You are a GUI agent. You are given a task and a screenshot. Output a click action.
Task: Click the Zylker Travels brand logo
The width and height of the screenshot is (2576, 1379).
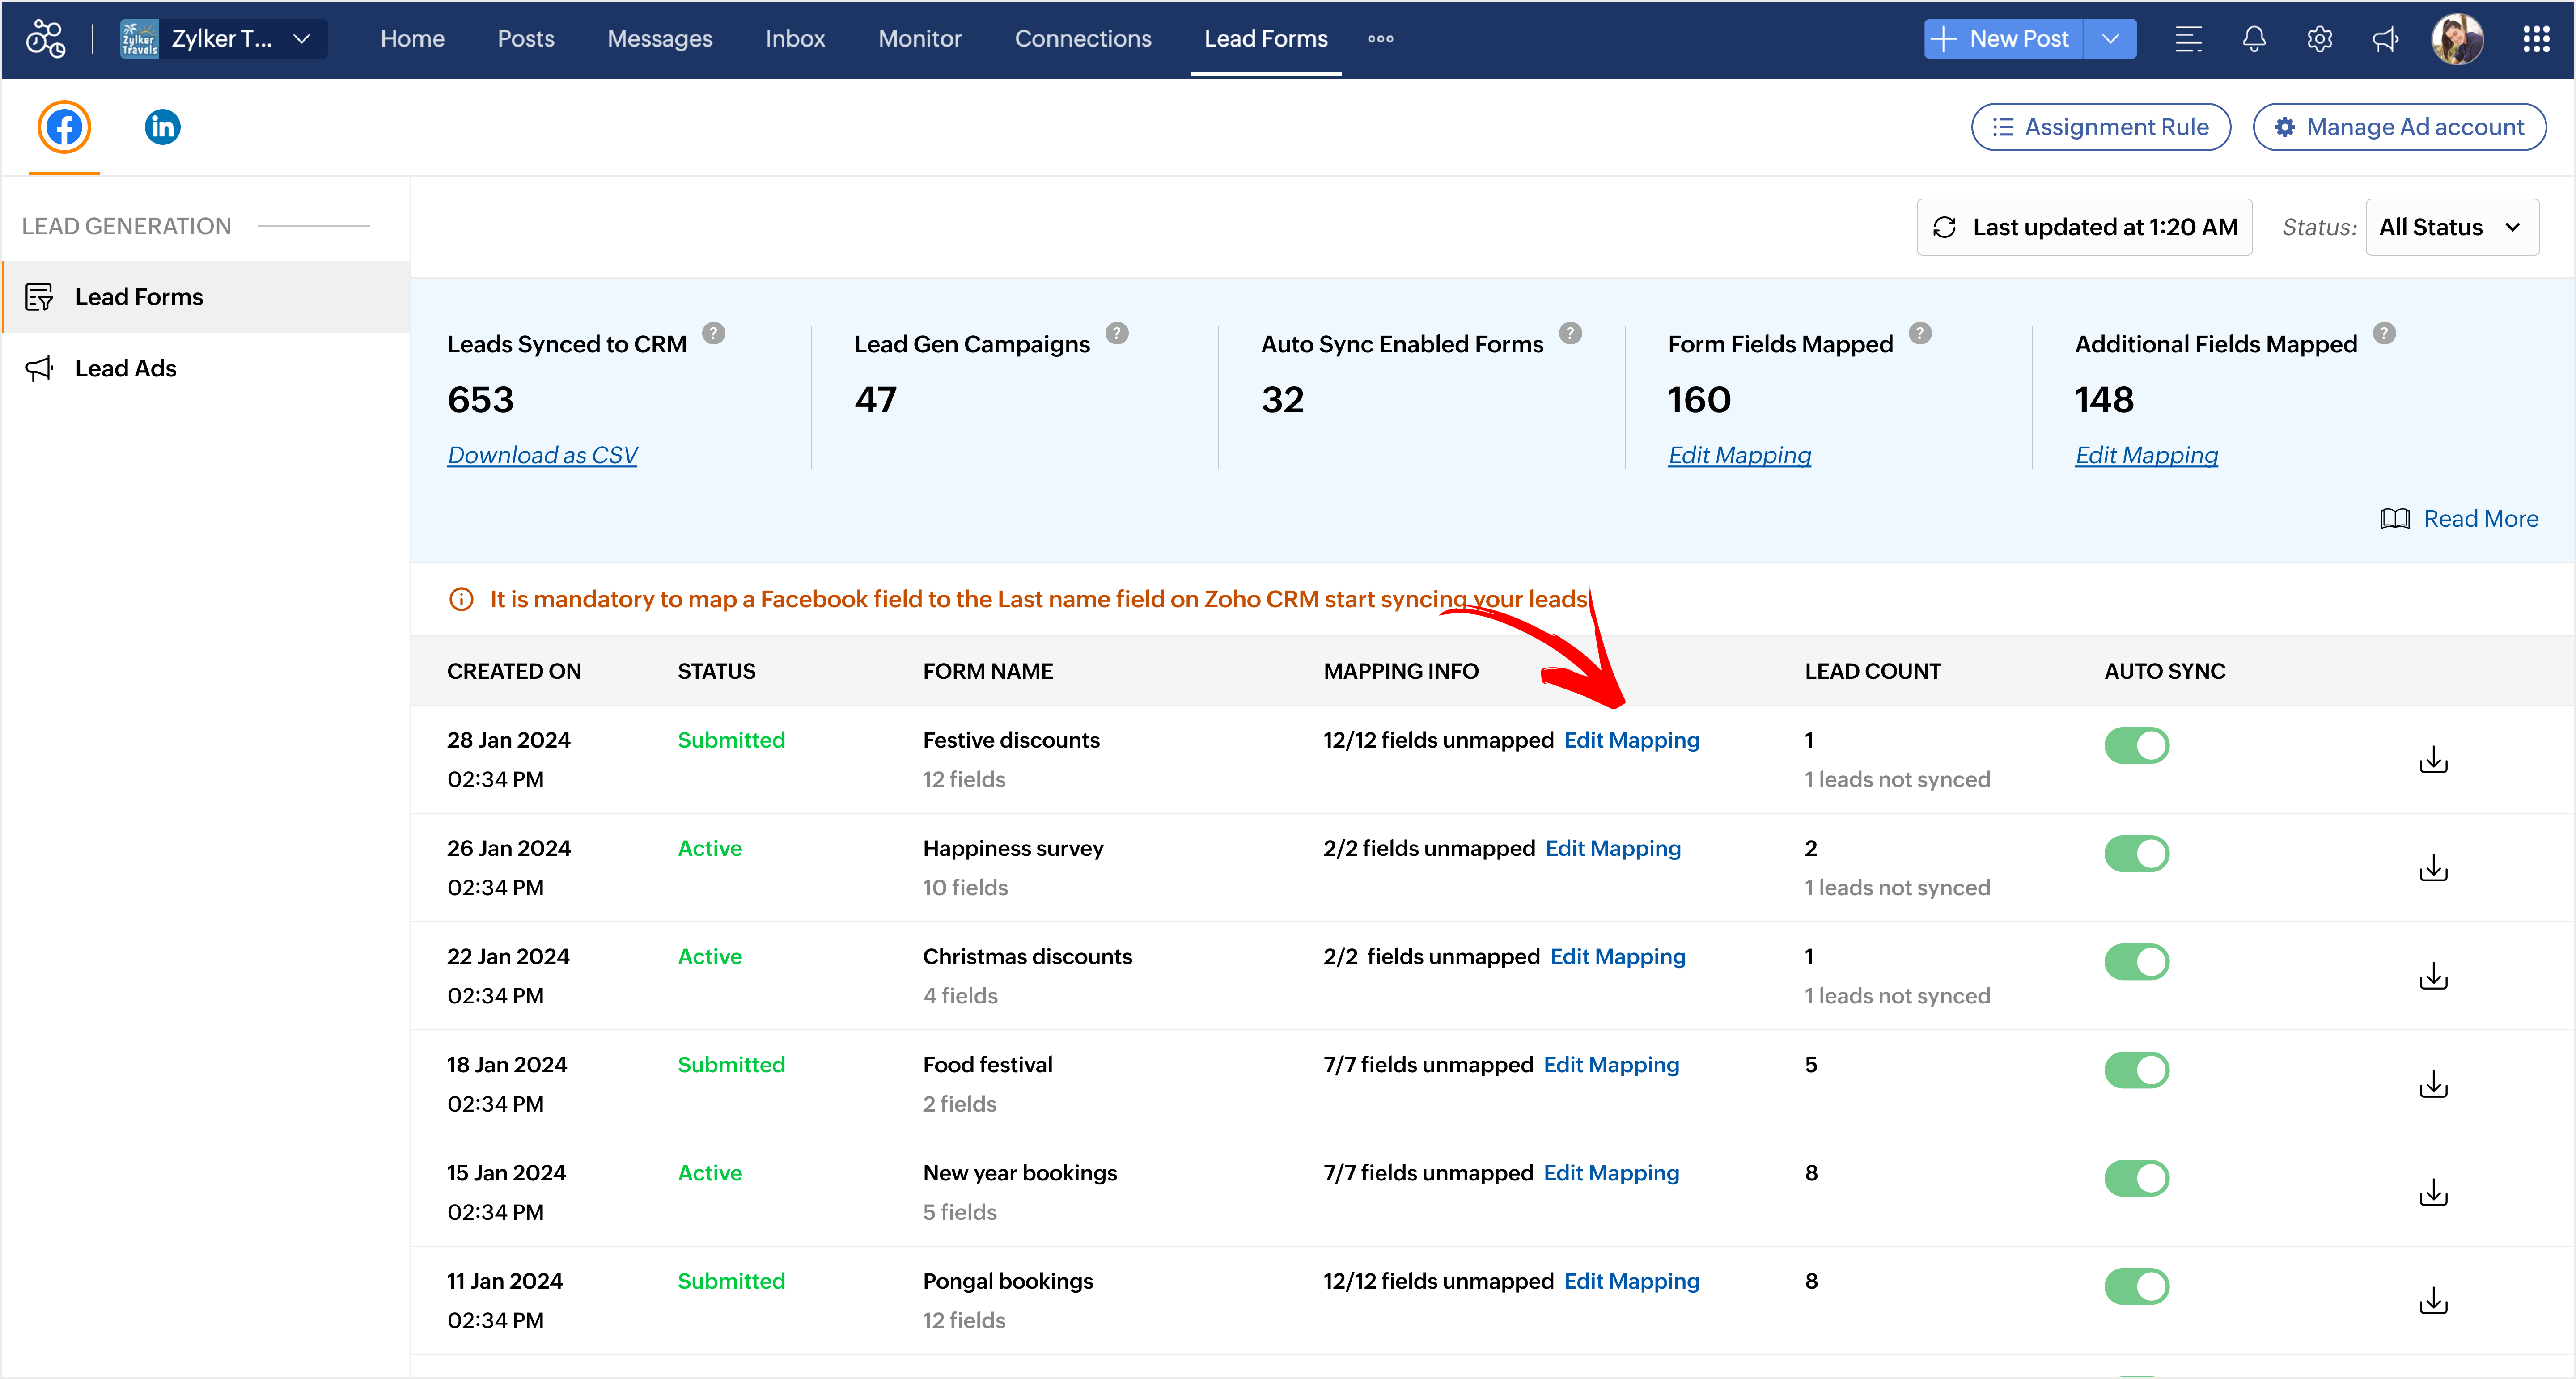click(x=139, y=39)
